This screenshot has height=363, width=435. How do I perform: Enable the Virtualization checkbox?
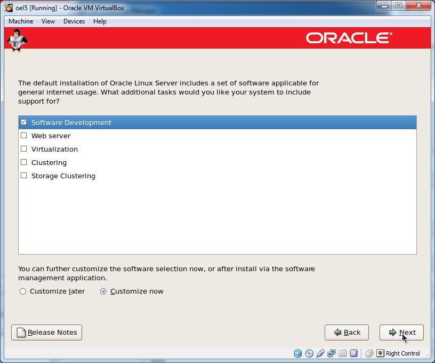click(x=24, y=149)
